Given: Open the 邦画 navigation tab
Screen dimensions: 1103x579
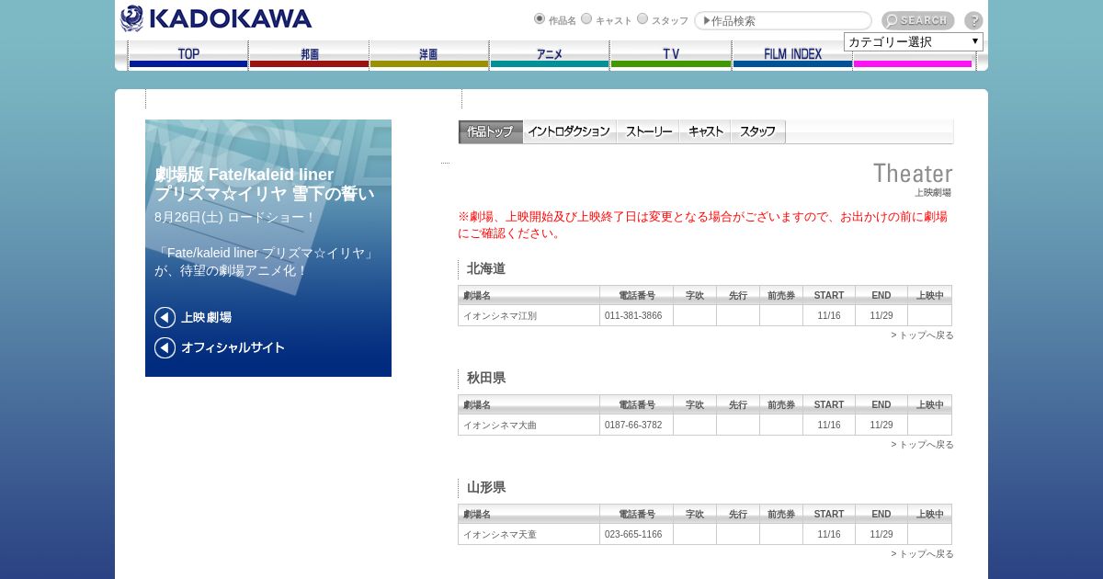Looking at the screenshot, I should (309, 55).
